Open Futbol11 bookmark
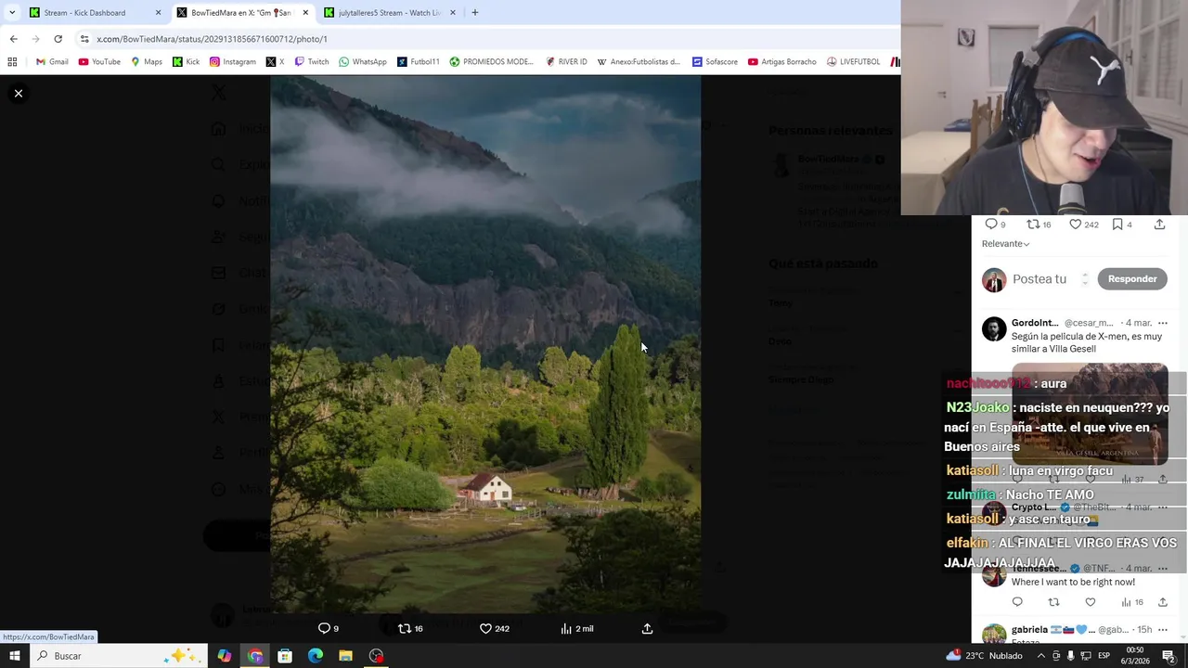 419,62
